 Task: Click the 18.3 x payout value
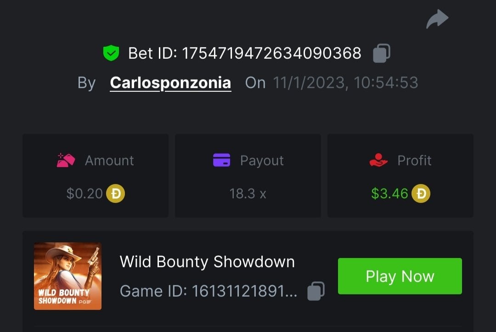click(x=248, y=193)
